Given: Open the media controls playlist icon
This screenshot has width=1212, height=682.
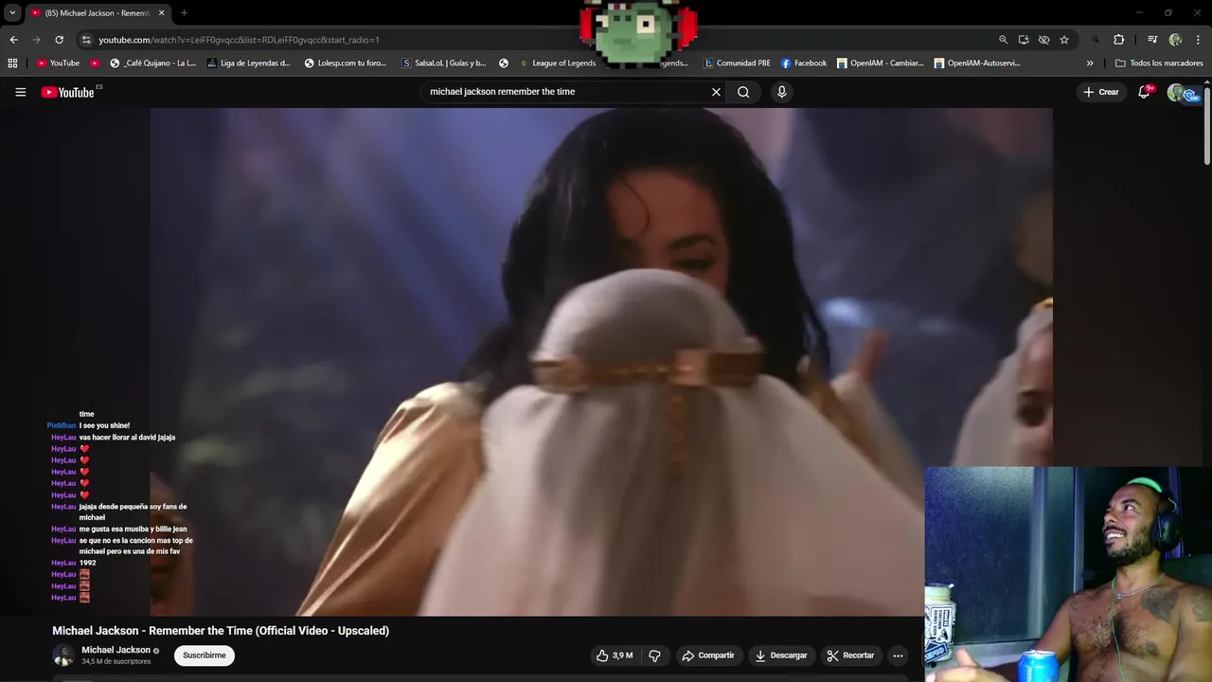Looking at the screenshot, I should (1152, 40).
